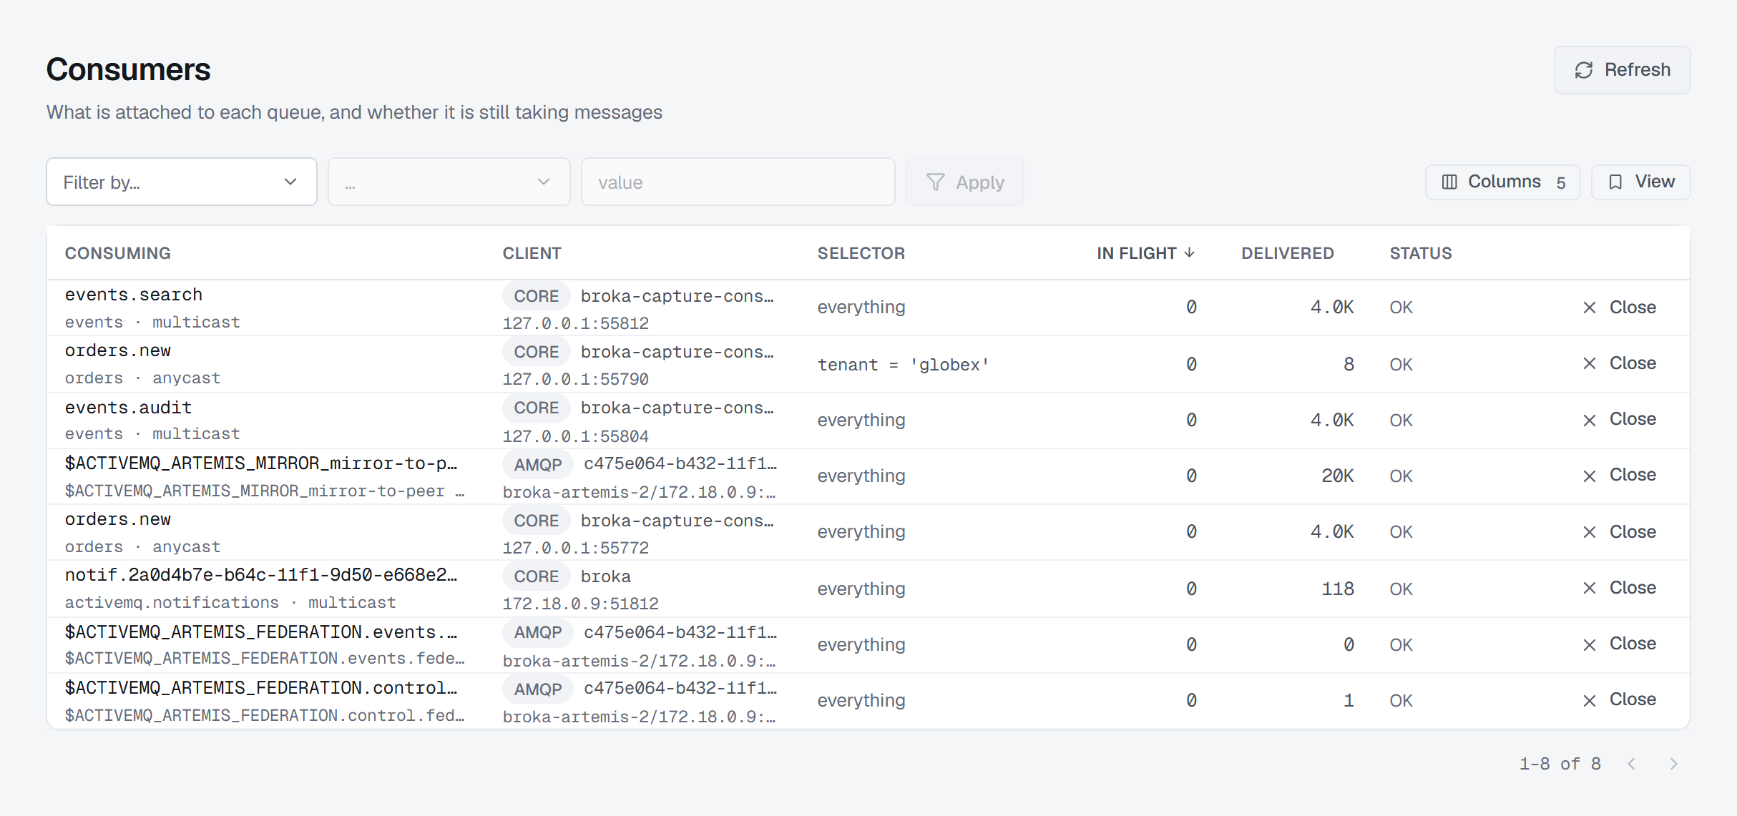The width and height of the screenshot is (1737, 816).
Task: Sort table by Delivered column header
Action: pyautogui.click(x=1287, y=253)
